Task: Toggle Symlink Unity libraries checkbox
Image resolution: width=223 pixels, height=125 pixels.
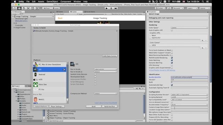Action: 95,74
